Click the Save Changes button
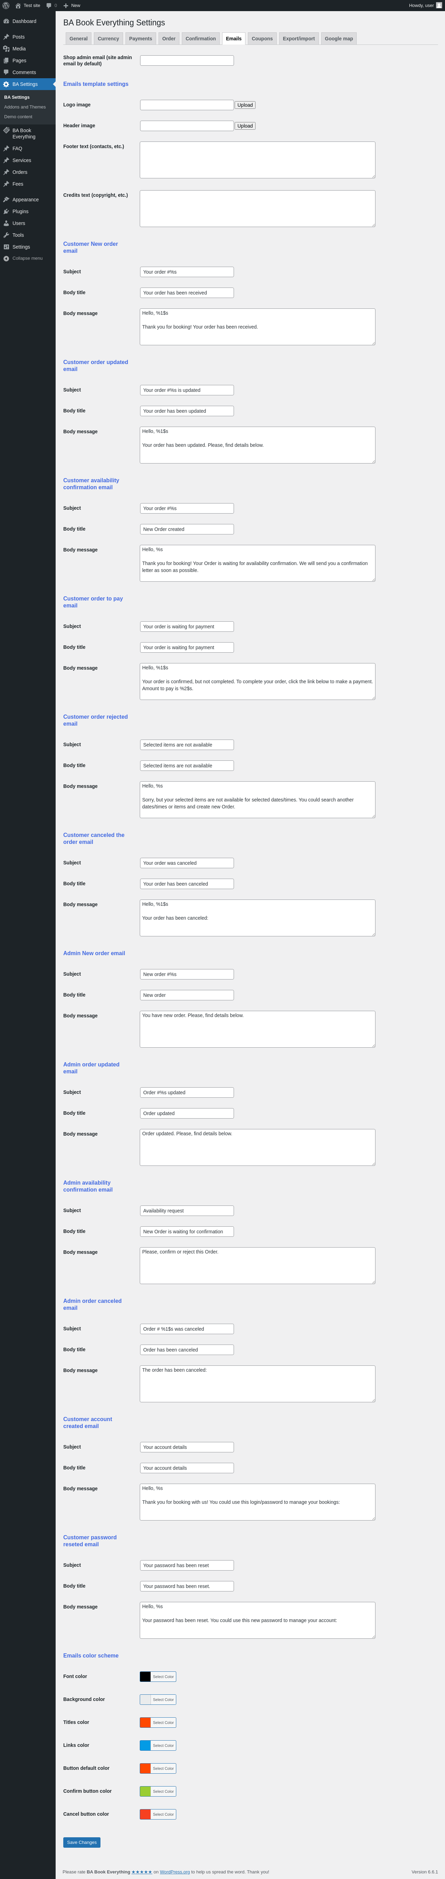The width and height of the screenshot is (445, 1879). click(82, 1842)
